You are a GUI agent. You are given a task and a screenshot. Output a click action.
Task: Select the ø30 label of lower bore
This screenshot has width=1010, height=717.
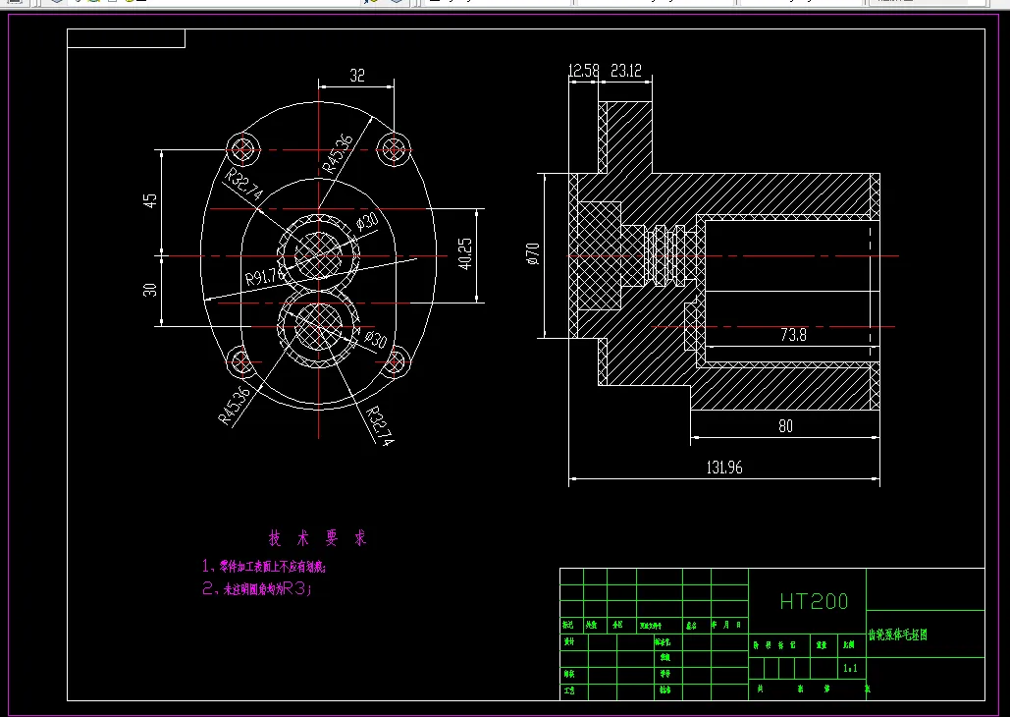tap(375, 339)
